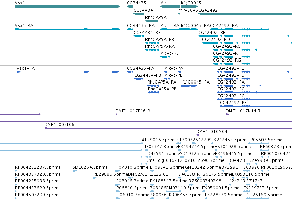
Task: Select the CG34434 gene feature
Action: (139, 14)
